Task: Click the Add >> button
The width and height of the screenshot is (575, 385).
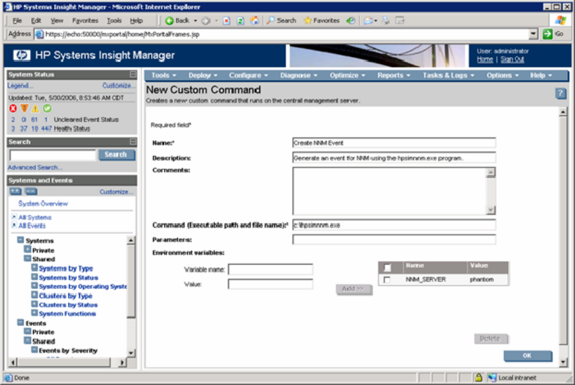Action: [x=353, y=289]
